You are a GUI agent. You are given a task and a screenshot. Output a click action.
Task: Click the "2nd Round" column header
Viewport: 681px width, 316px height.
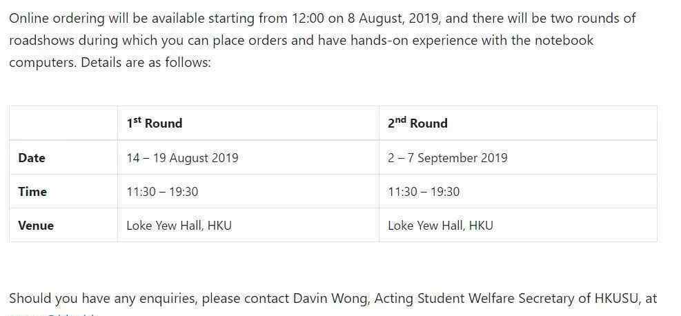coord(417,124)
